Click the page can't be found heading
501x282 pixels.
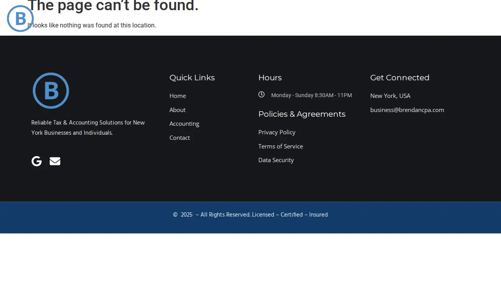tap(113, 6)
